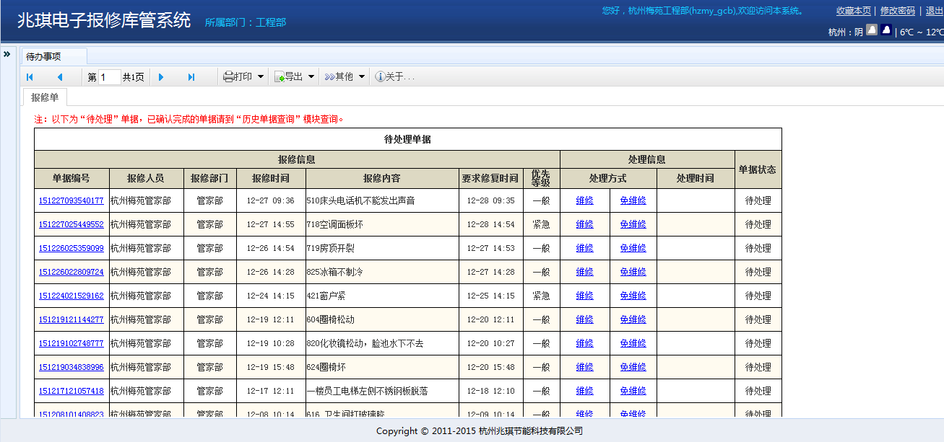Open order 151227025449552
Image resolution: width=944 pixels, height=442 pixels.
tap(72, 225)
